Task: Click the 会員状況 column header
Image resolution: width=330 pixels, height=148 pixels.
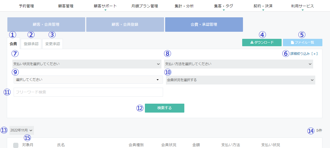Action: (169, 145)
